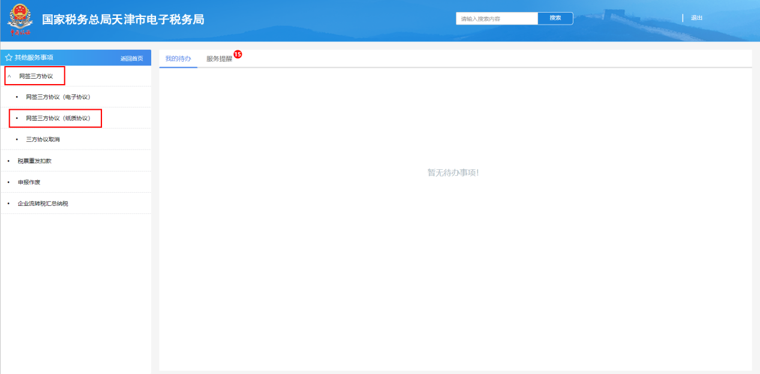Screen dimensions: 760x374
Task: Collapse the 网签三方协议 caret arrow
Action: pyautogui.click(x=9, y=76)
